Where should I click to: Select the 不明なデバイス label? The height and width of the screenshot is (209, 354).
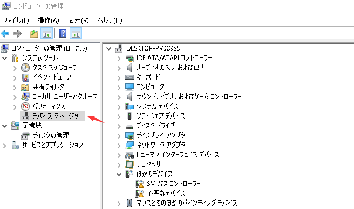(x=166, y=193)
